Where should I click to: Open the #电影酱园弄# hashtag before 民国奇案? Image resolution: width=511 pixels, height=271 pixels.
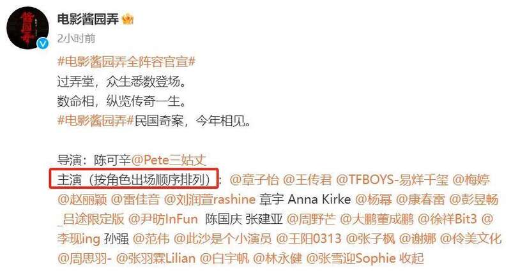[x=96, y=121]
